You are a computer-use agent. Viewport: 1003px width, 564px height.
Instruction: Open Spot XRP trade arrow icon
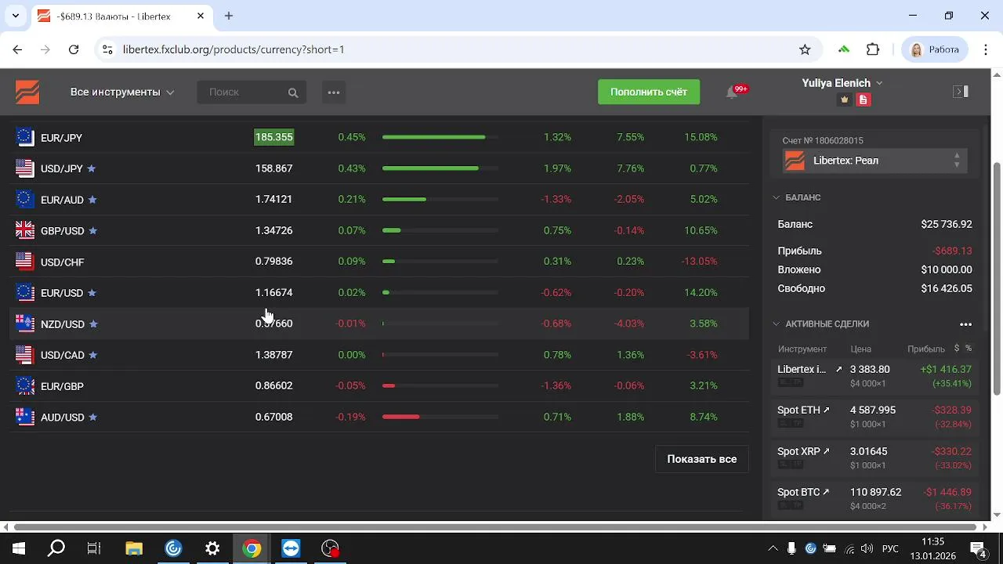coord(826,451)
